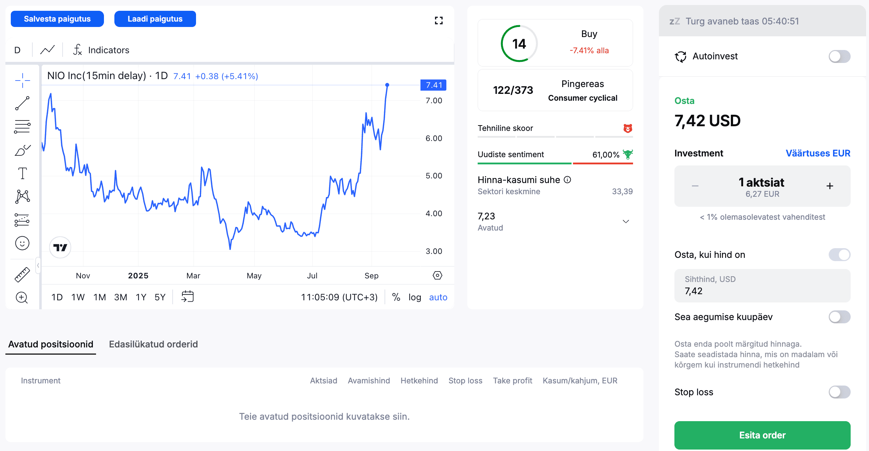Click the Stop loss column header
869x451 pixels.
[x=465, y=381]
